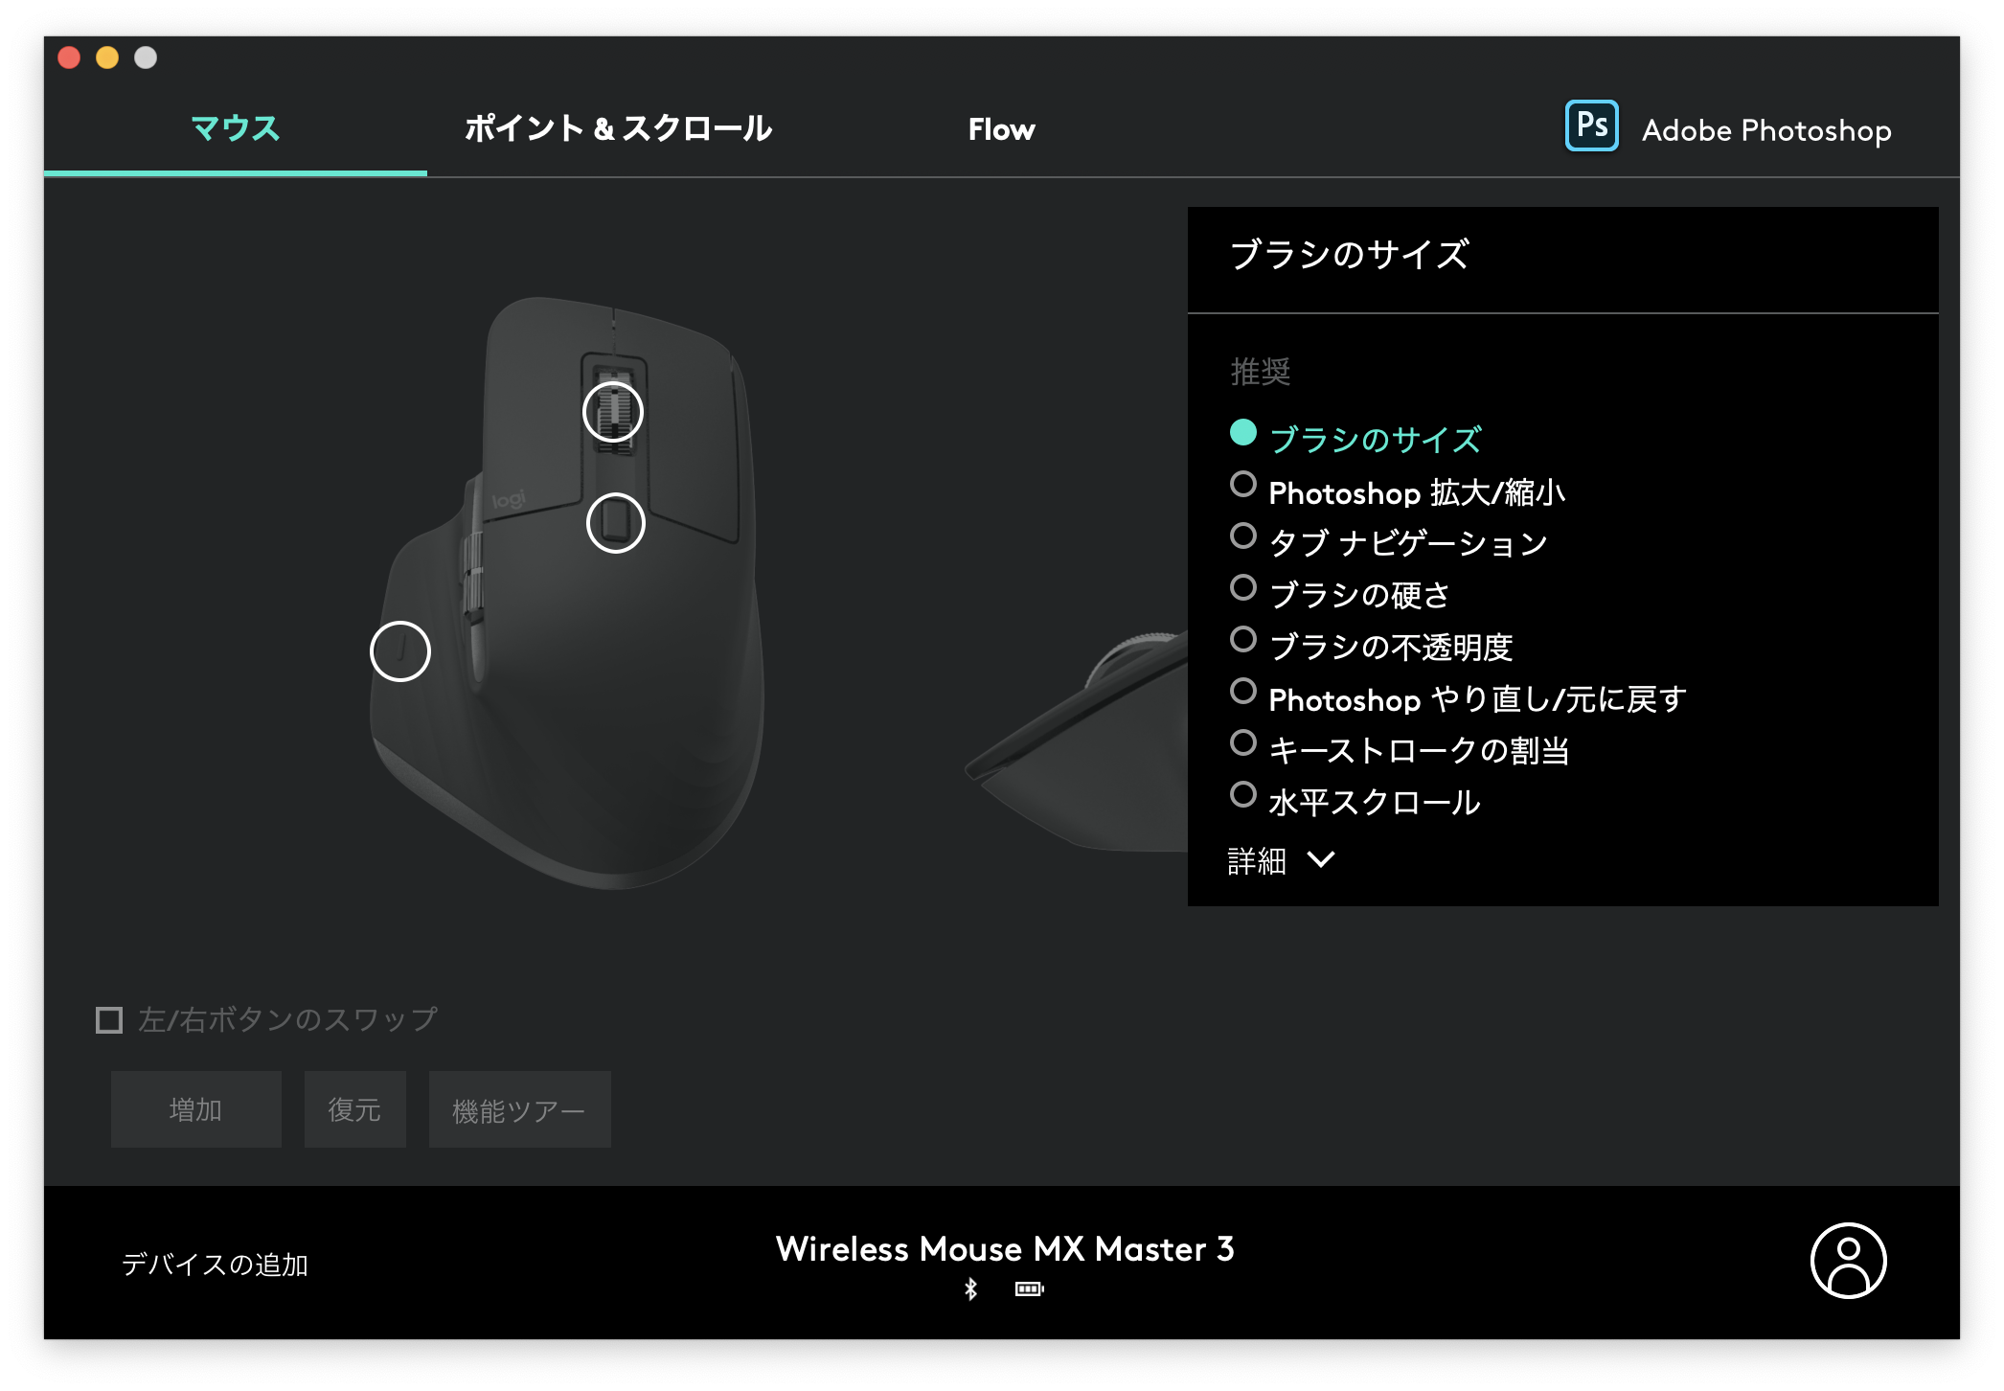Select the gesture button circle on thumb rest
Screen dimensions: 2004x1391
point(400,651)
